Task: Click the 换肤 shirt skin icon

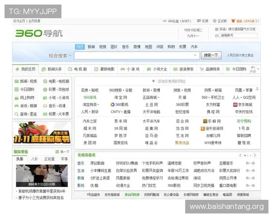Action: 233,21
